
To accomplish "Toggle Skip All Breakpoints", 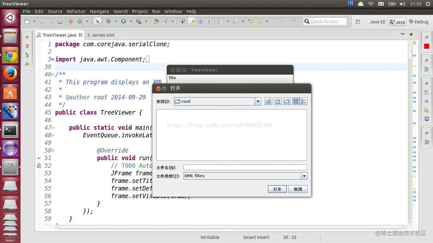I will tap(98, 22).
